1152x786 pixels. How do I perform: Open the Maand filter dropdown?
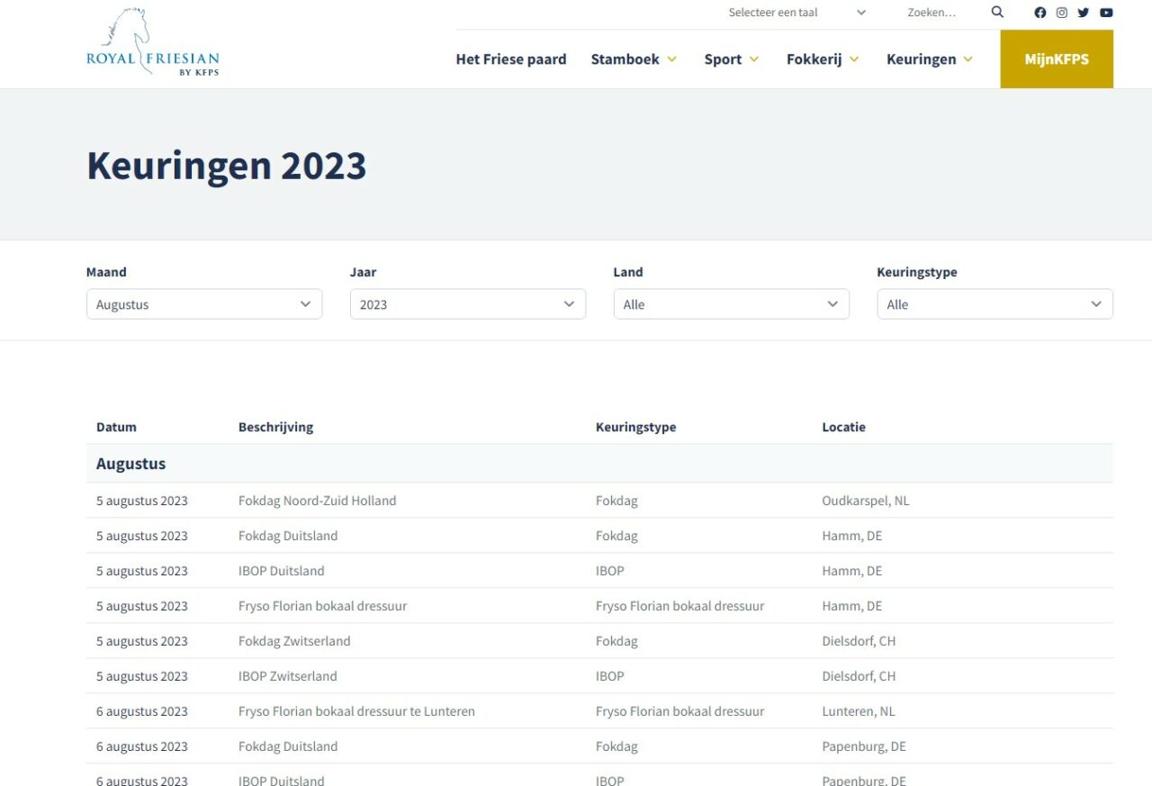point(203,303)
